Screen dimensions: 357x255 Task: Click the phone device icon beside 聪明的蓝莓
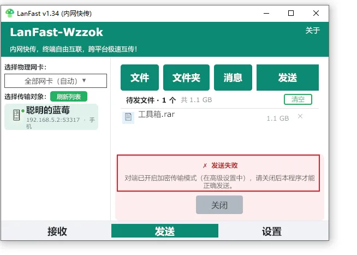(x=16, y=115)
